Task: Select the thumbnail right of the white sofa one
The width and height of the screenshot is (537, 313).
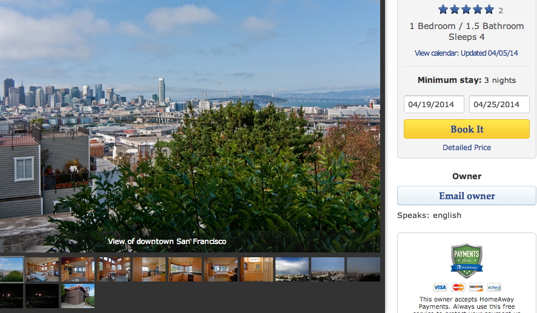Action: point(77,269)
